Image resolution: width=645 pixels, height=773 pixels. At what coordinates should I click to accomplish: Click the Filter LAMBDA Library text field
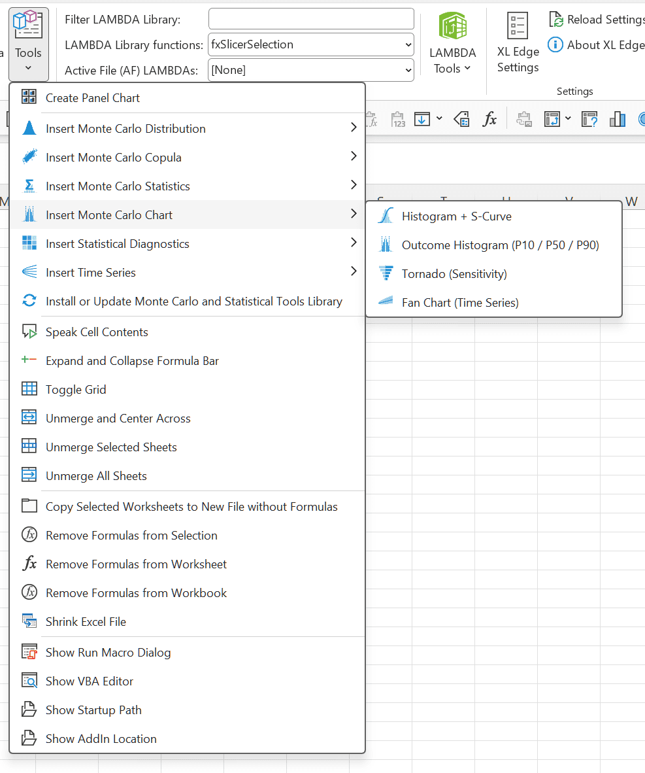pyautogui.click(x=311, y=19)
